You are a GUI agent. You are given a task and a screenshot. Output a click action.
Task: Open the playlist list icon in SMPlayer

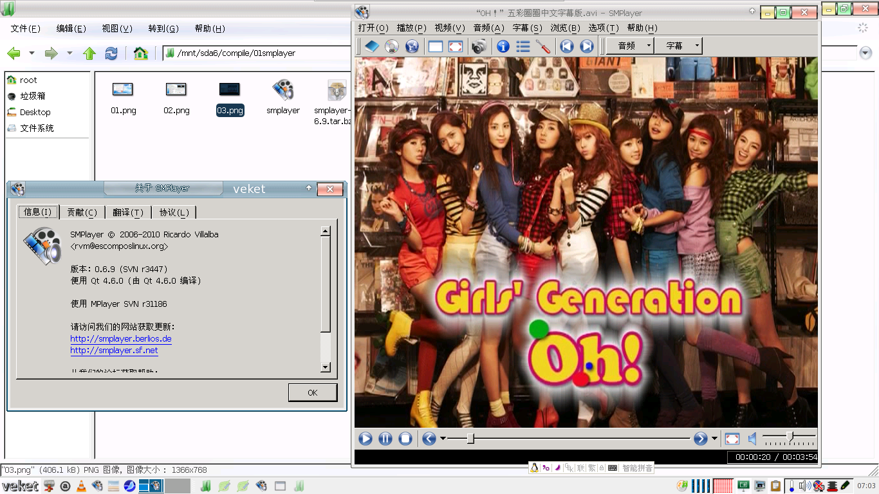click(x=523, y=46)
